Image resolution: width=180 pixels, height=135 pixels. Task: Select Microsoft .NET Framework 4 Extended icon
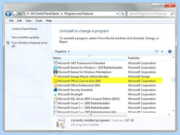[55, 63]
